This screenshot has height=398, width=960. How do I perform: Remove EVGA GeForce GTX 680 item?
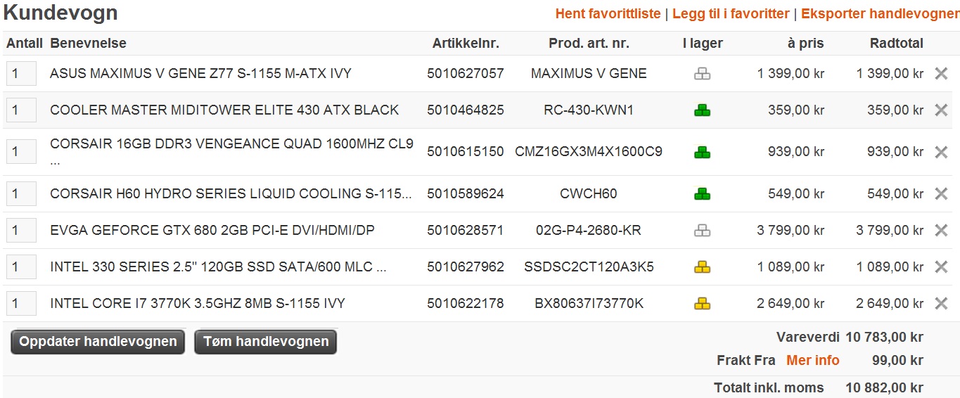pos(941,230)
